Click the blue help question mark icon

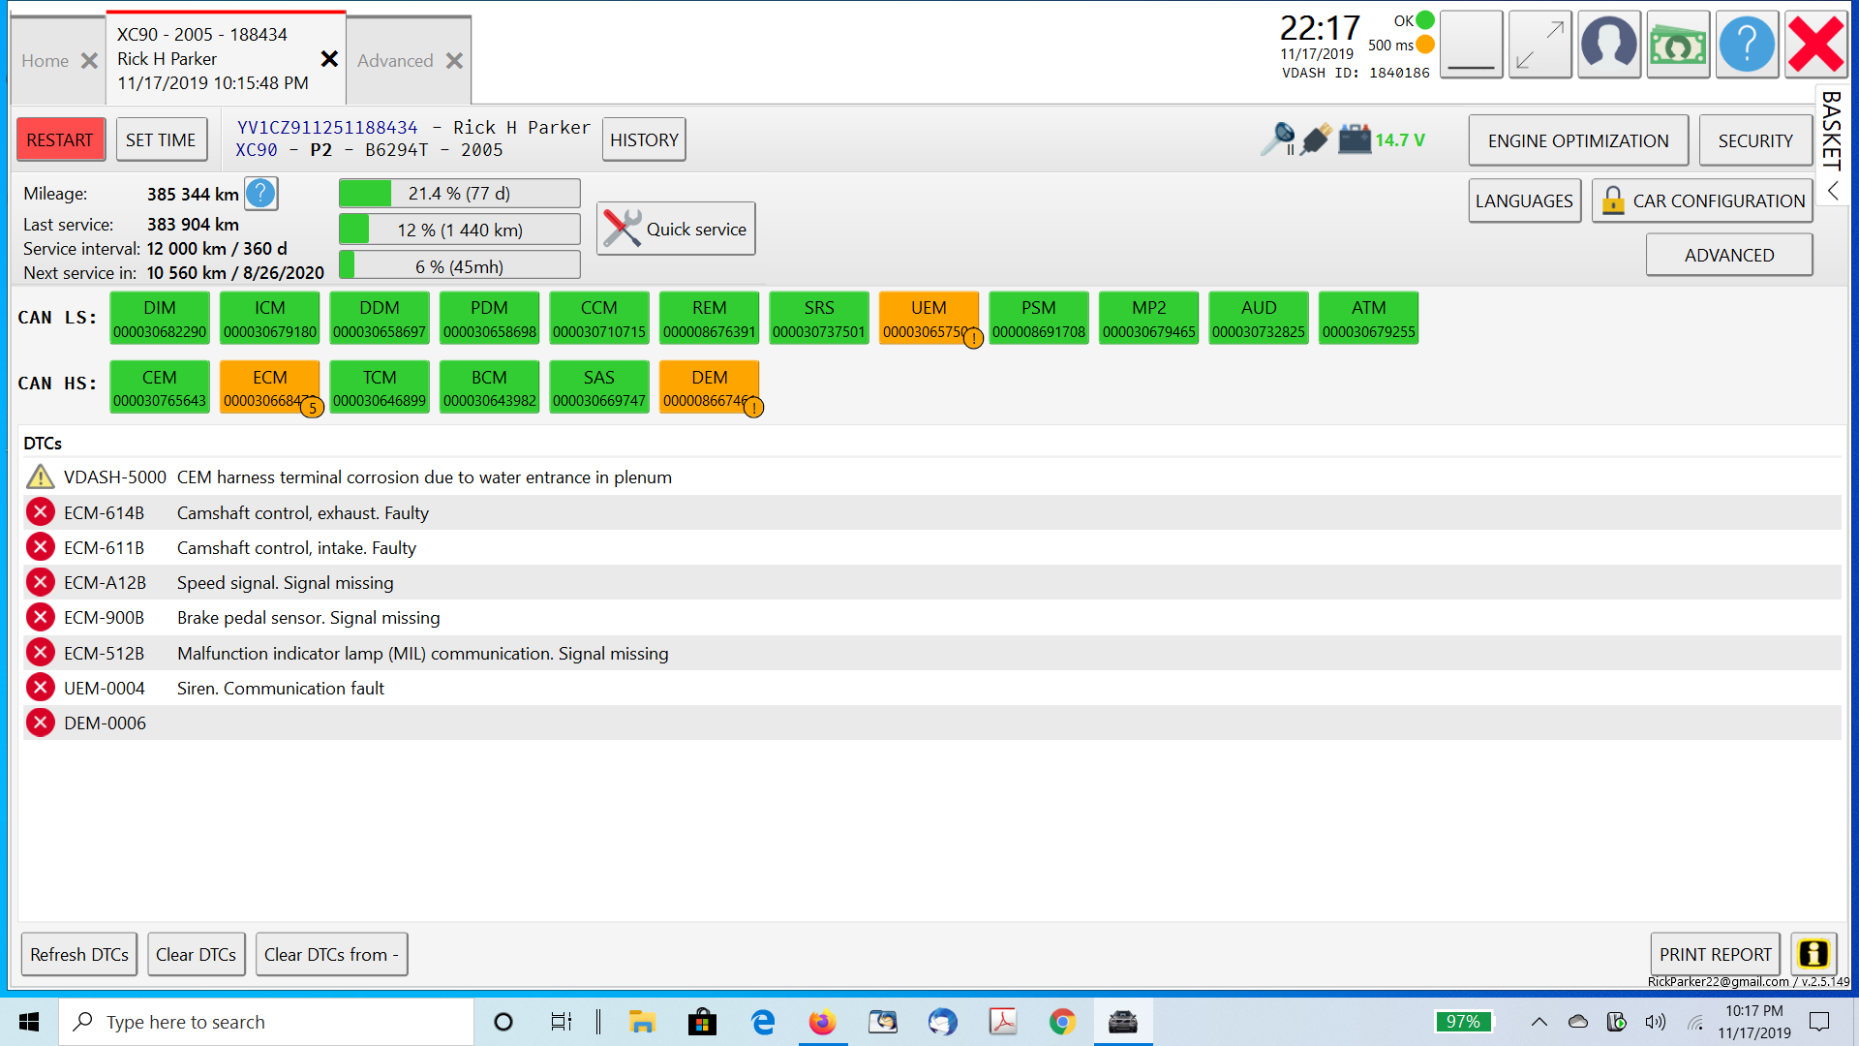tap(1747, 45)
